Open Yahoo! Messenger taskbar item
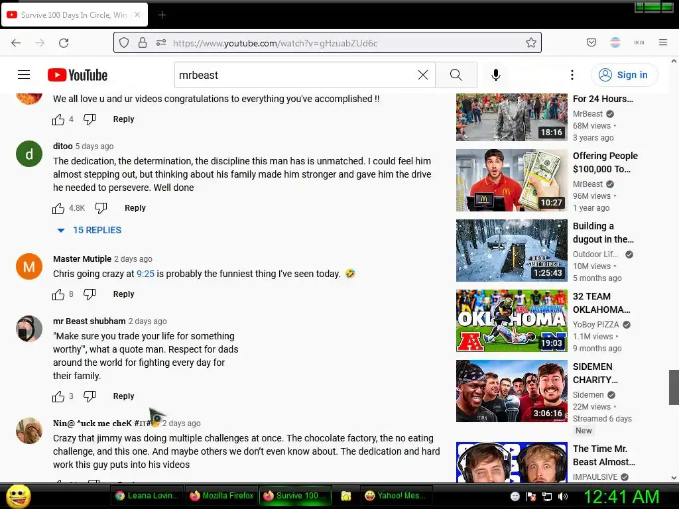679x509 pixels. point(397,496)
